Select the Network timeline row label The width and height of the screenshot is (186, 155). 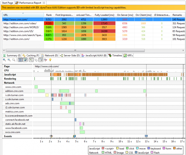coord(9,83)
